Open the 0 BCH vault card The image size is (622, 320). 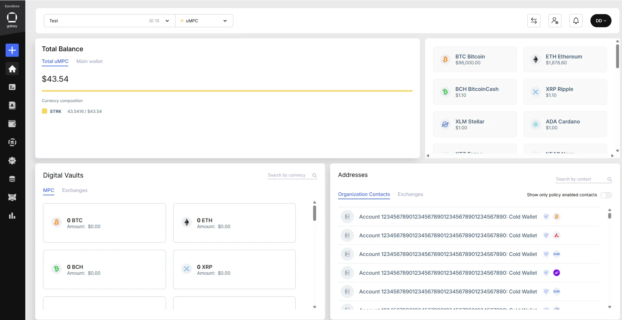point(104,269)
